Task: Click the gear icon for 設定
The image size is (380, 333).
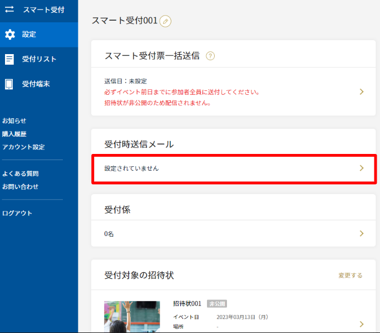Action: [10, 35]
